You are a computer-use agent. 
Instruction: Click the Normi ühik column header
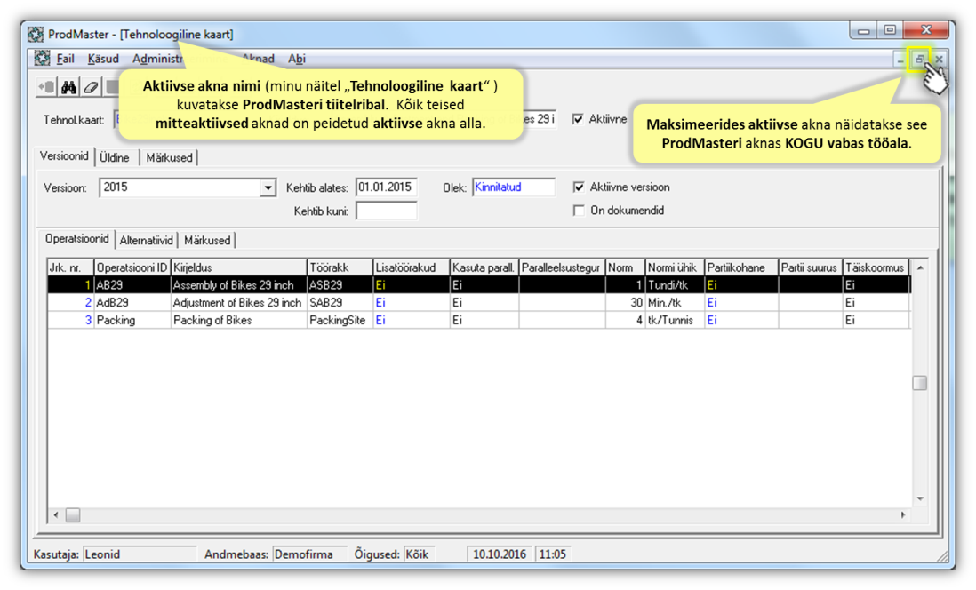point(674,267)
